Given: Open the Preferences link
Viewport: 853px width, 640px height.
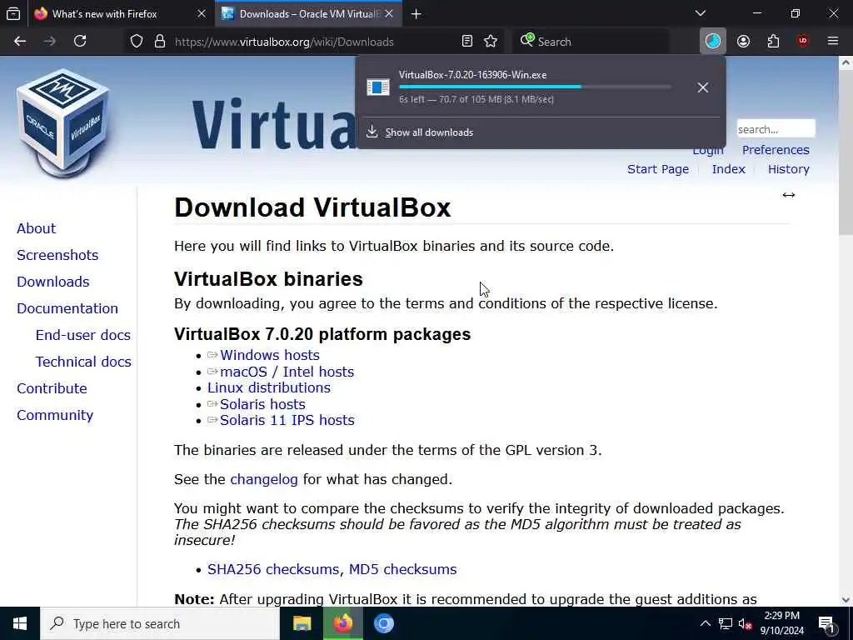Looking at the screenshot, I should tap(776, 150).
